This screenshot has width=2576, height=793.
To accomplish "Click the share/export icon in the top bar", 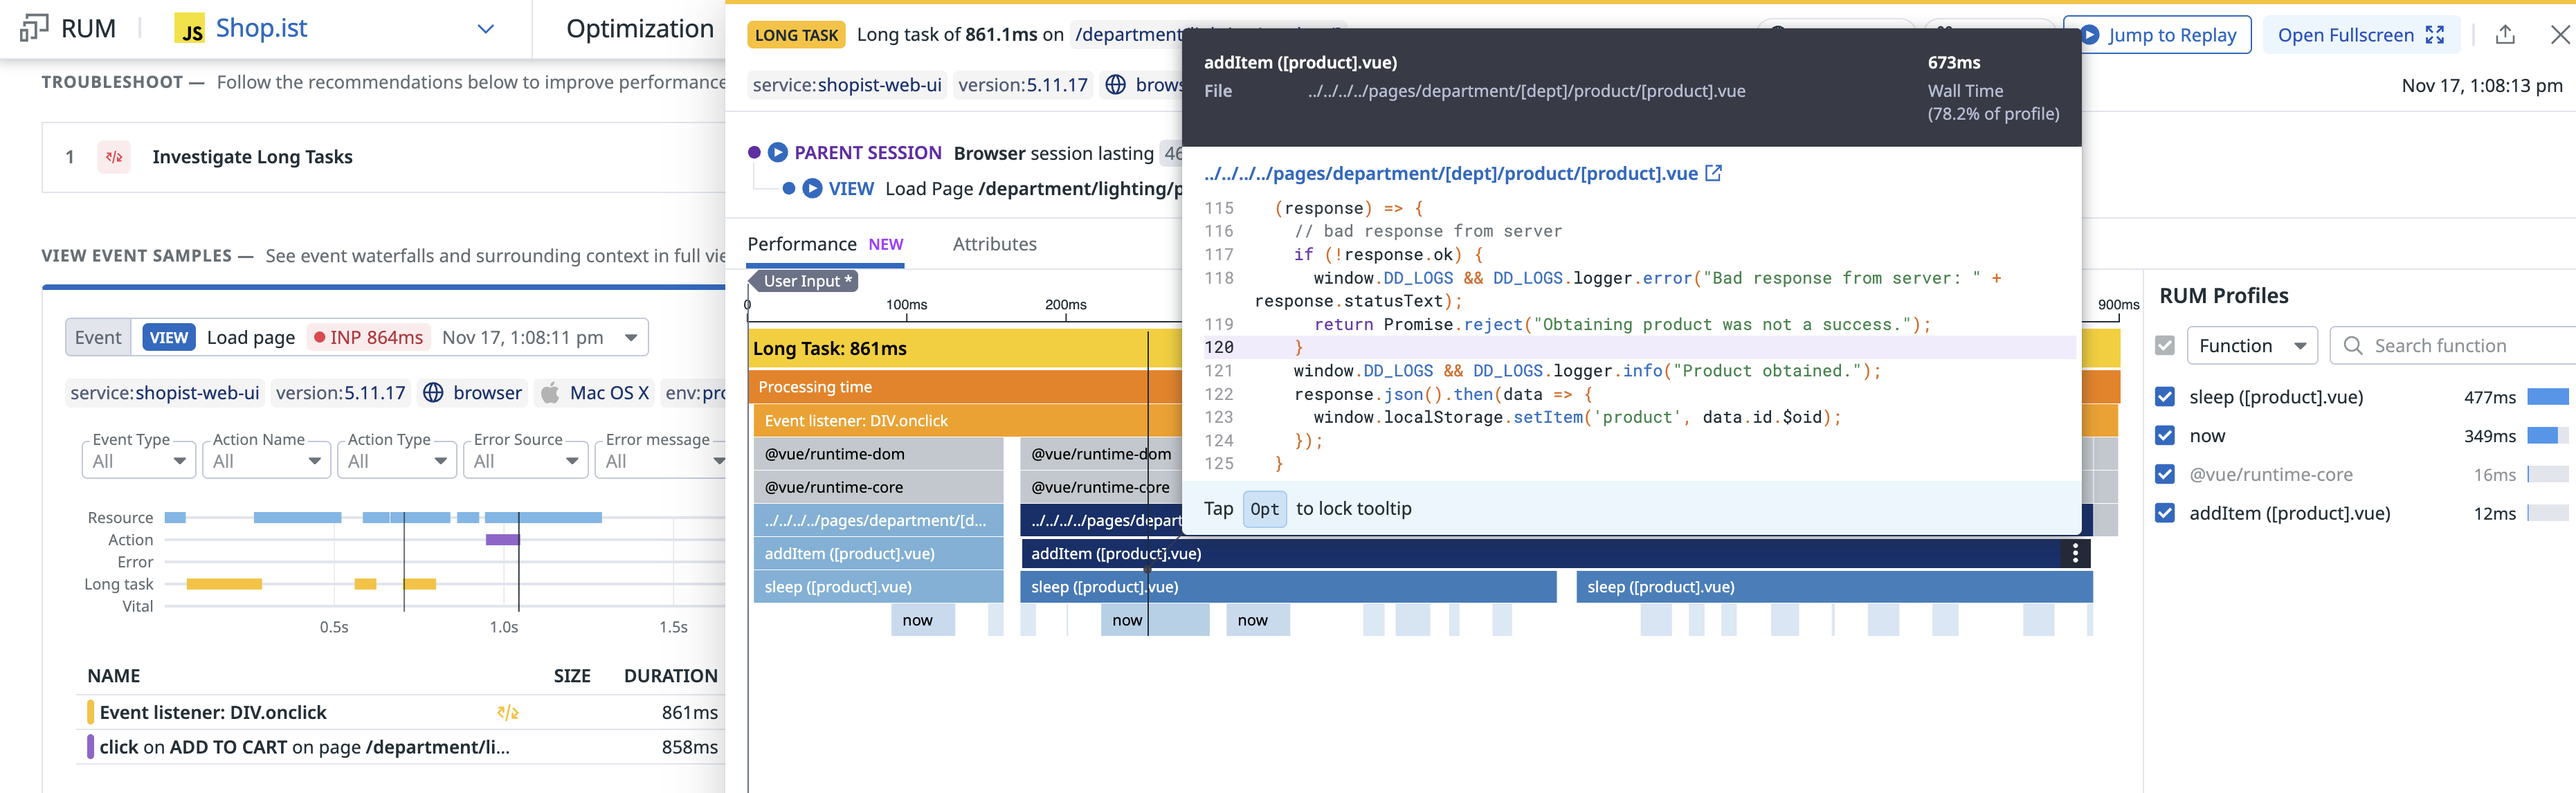I will pyautogui.click(x=2504, y=35).
